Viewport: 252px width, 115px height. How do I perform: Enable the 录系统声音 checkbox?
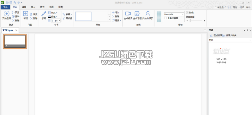(x=165, y=18)
